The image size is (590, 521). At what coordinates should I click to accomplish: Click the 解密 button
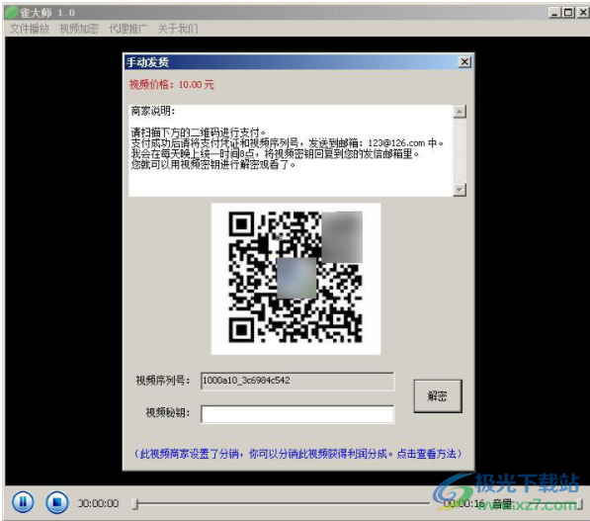pyautogui.click(x=438, y=396)
